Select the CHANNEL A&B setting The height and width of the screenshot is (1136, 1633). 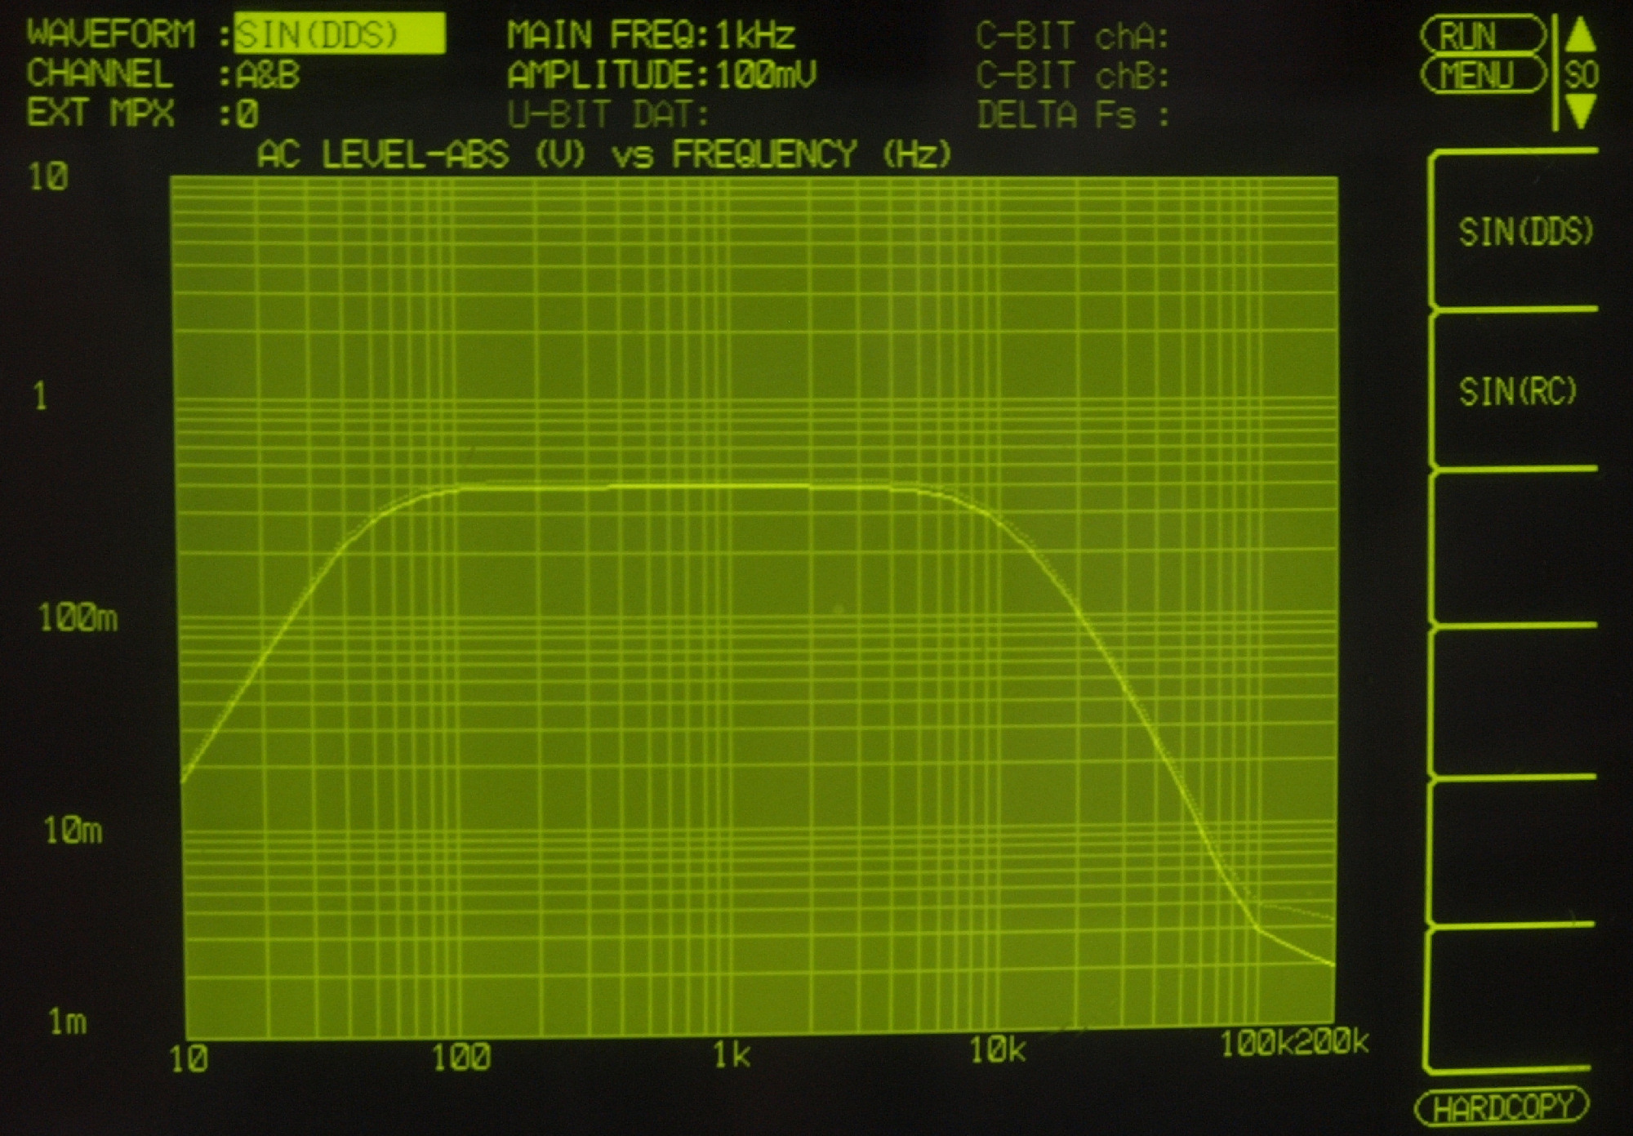(268, 75)
